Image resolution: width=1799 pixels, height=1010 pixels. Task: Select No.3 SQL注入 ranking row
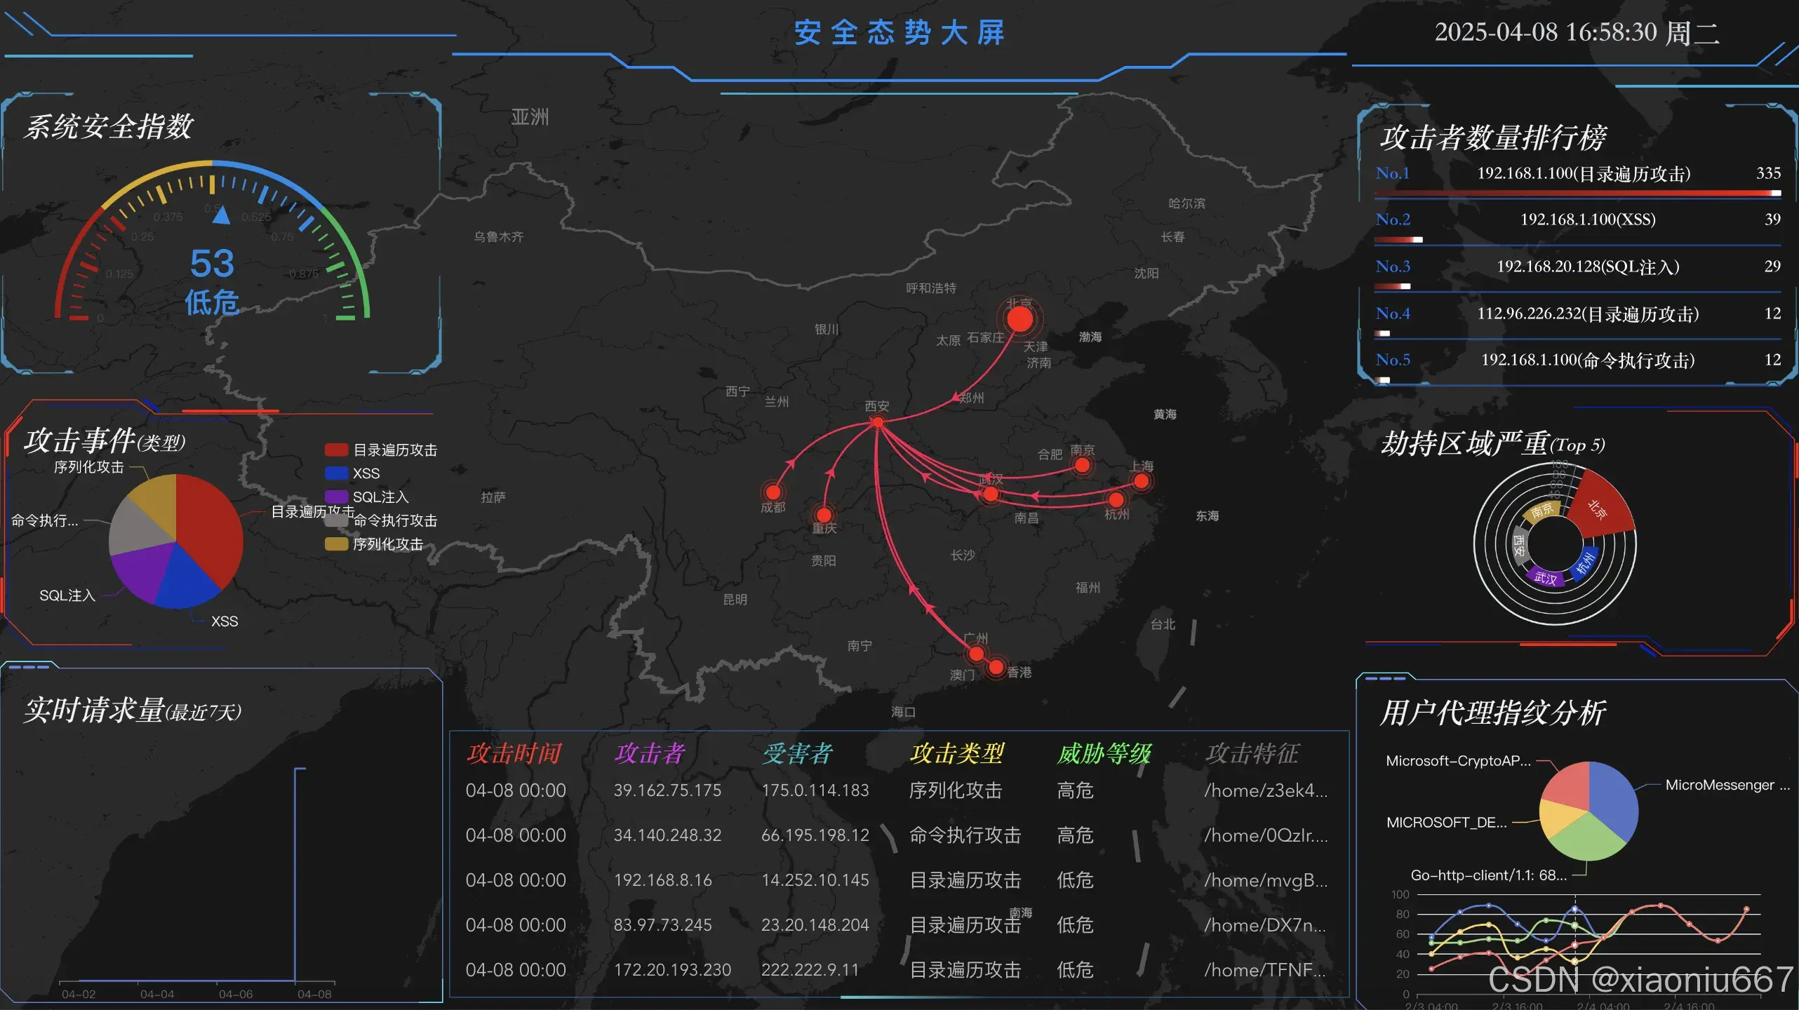pos(1587,267)
